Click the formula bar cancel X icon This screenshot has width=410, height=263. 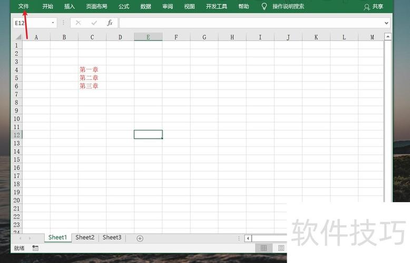(x=78, y=23)
